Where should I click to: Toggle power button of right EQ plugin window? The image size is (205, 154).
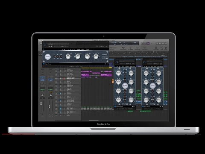point(144,62)
